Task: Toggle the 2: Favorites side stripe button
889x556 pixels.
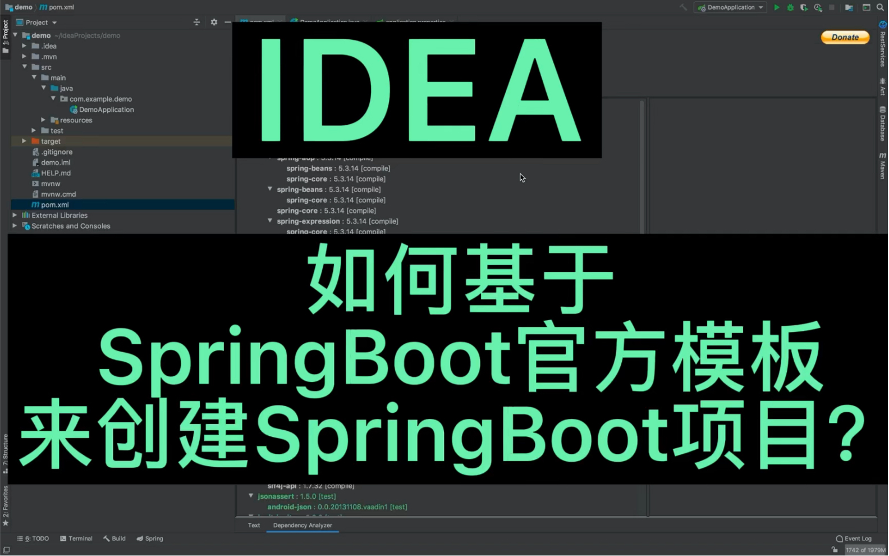Action: [6, 506]
